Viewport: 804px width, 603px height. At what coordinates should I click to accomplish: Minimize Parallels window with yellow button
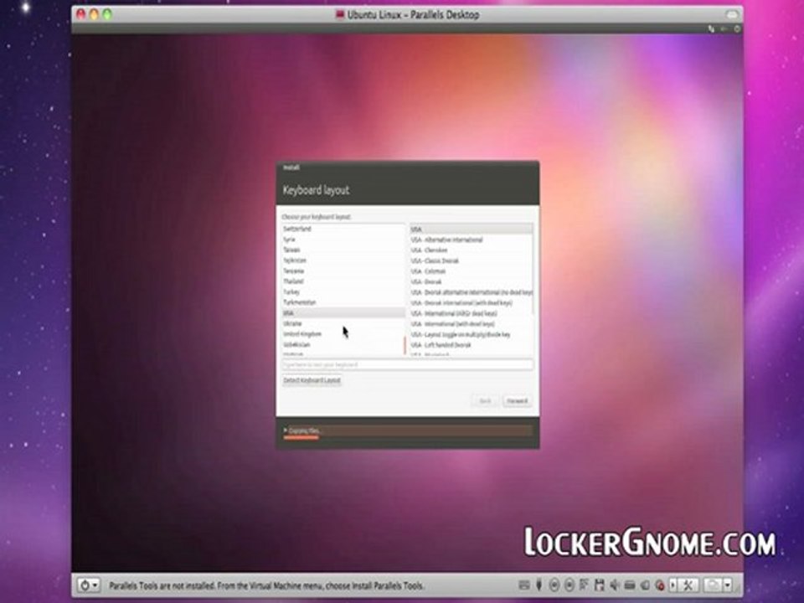coord(94,14)
